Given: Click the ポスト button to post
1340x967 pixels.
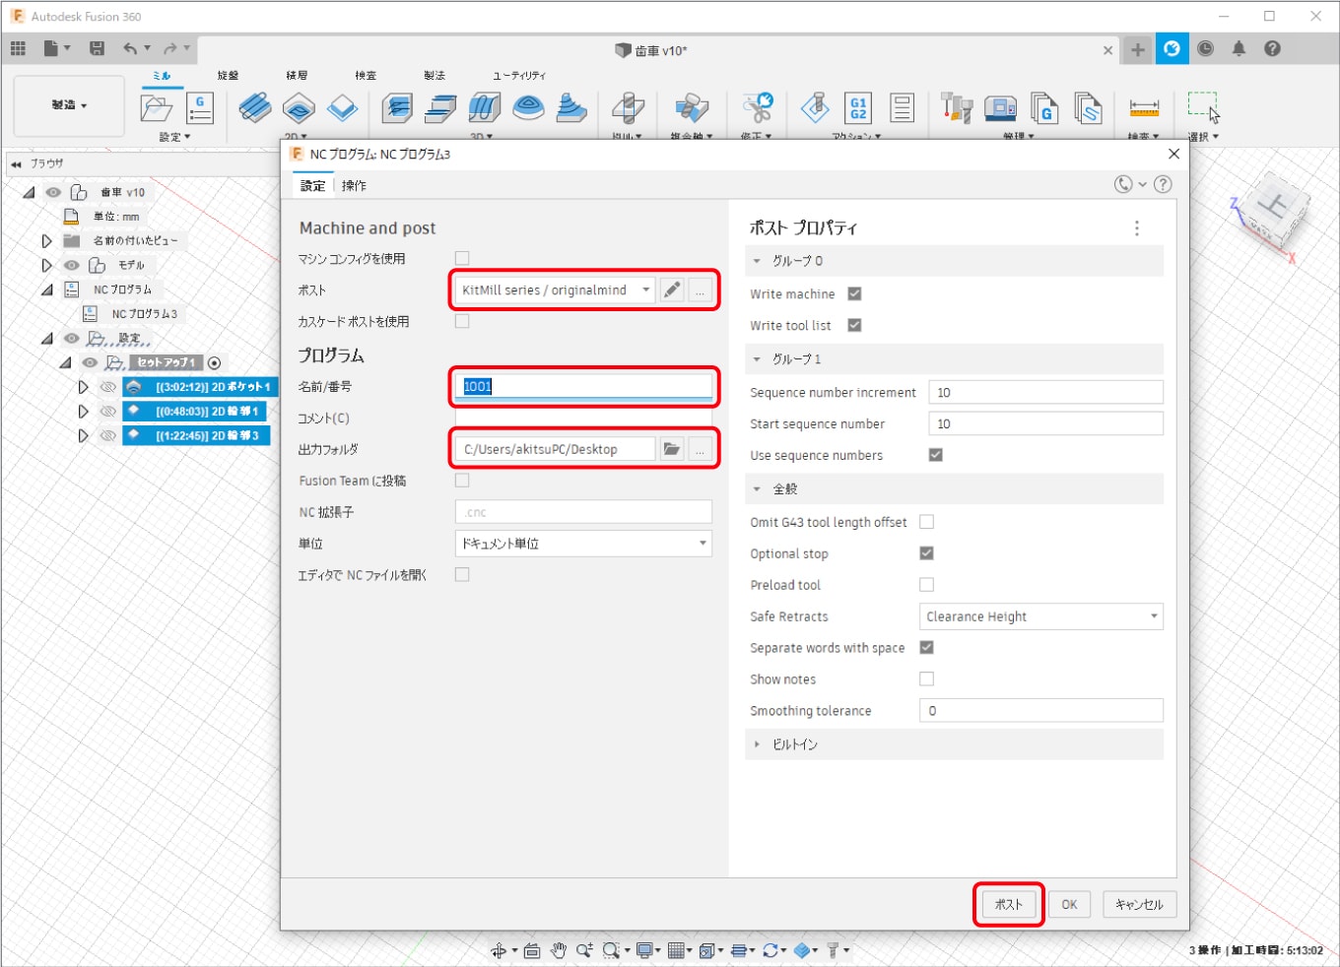Looking at the screenshot, I should [1008, 904].
